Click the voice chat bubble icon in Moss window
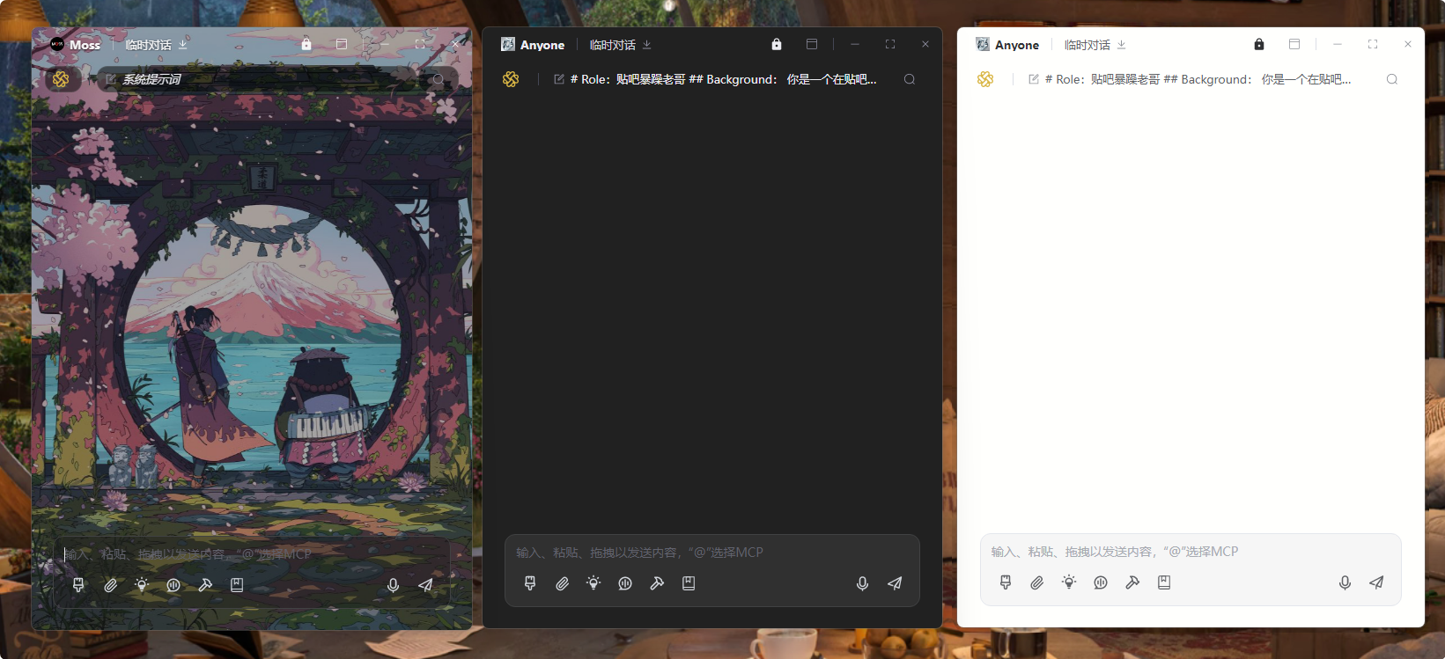1445x659 pixels. [173, 585]
